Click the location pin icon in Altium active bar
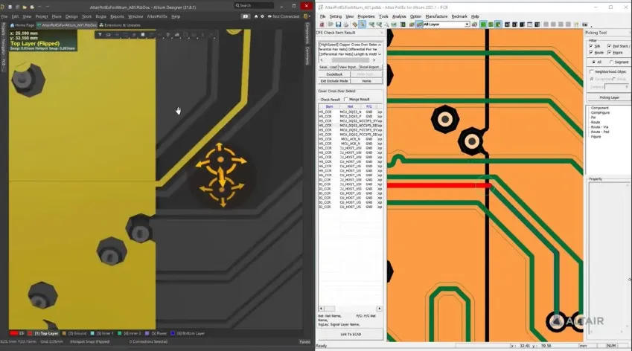Viewport: 632px width, 351px height. (168, 35)
